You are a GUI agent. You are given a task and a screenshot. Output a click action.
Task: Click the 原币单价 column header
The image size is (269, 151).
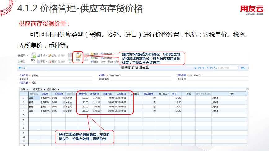[x=83, y=94]
